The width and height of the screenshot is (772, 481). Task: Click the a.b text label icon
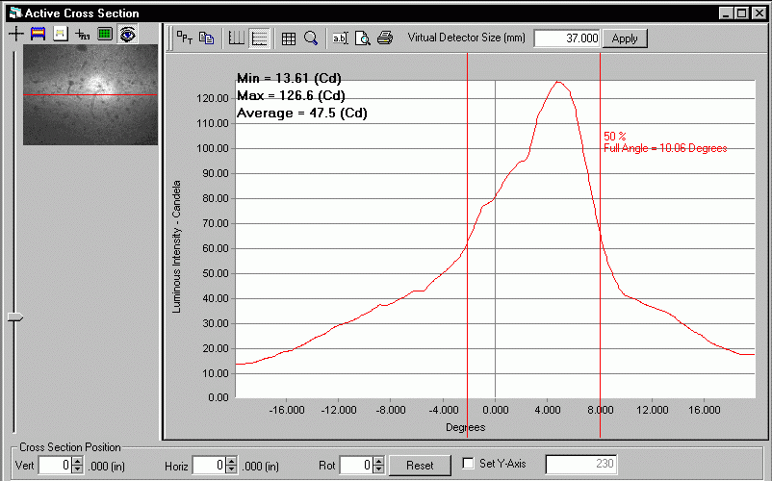(340, 38)
